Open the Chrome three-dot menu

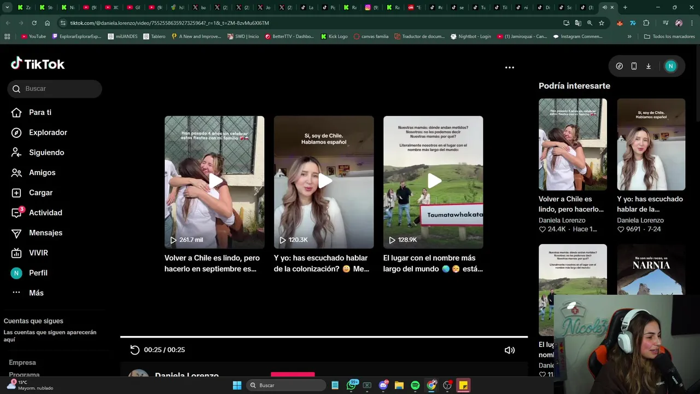(692, 23)
